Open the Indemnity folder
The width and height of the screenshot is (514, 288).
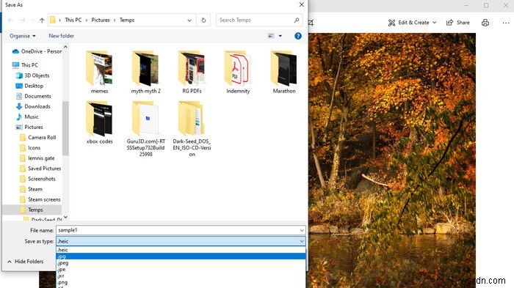(238, 73)
